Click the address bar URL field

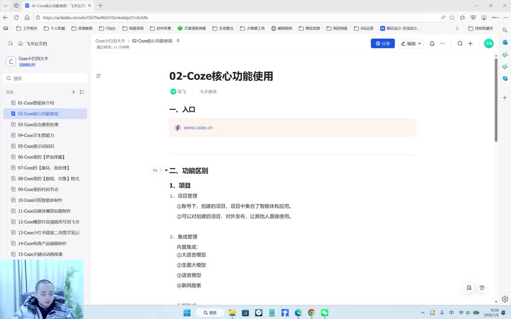pos(238,18)
